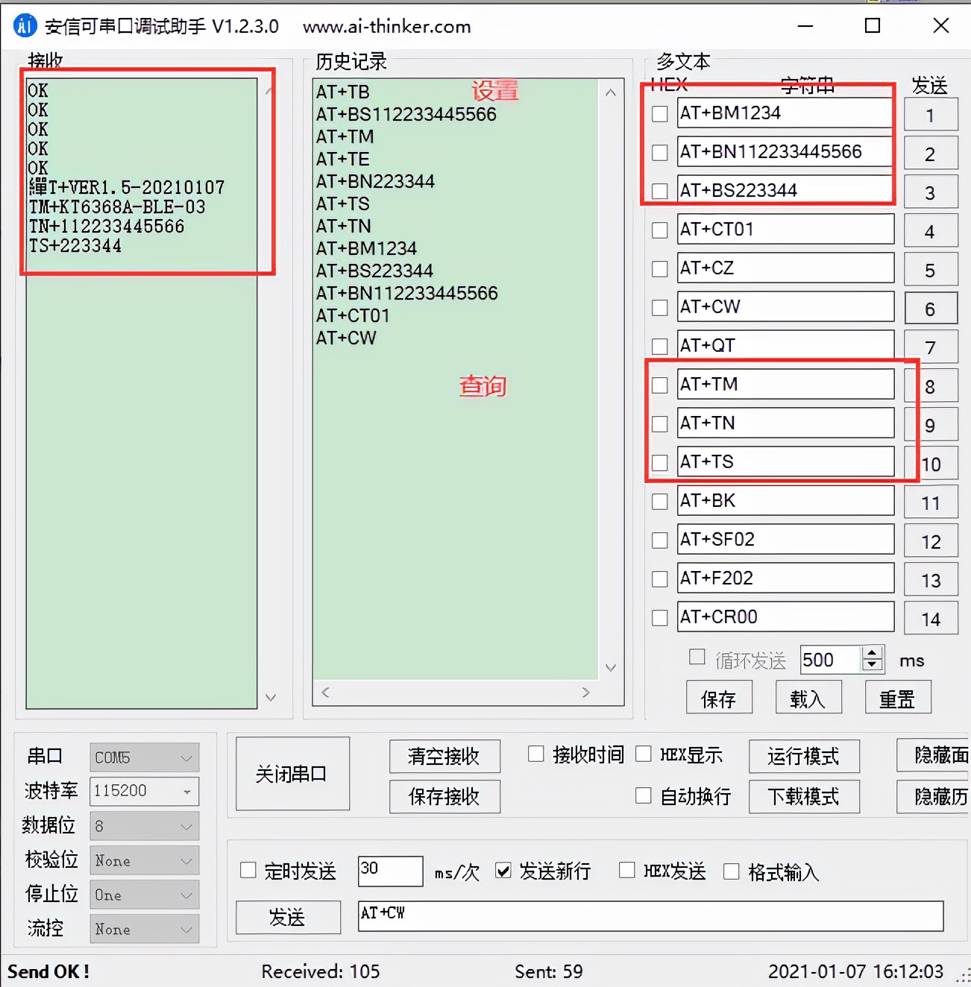Click 保存 to save the multi-text list
The width and height of the screenshot is (971, 987).
pos(718,697)
